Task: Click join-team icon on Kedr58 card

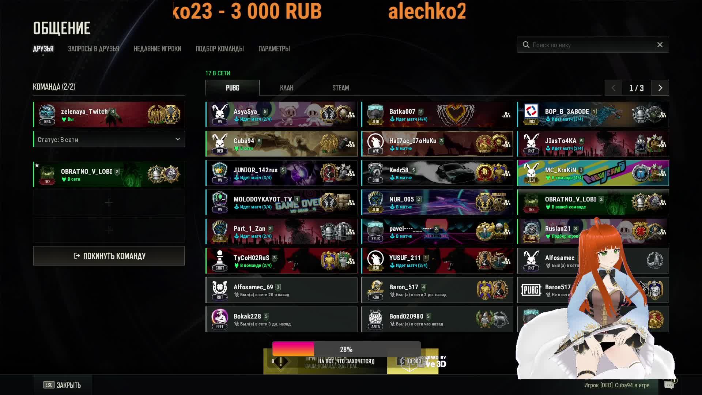Action: coord(506,173)
